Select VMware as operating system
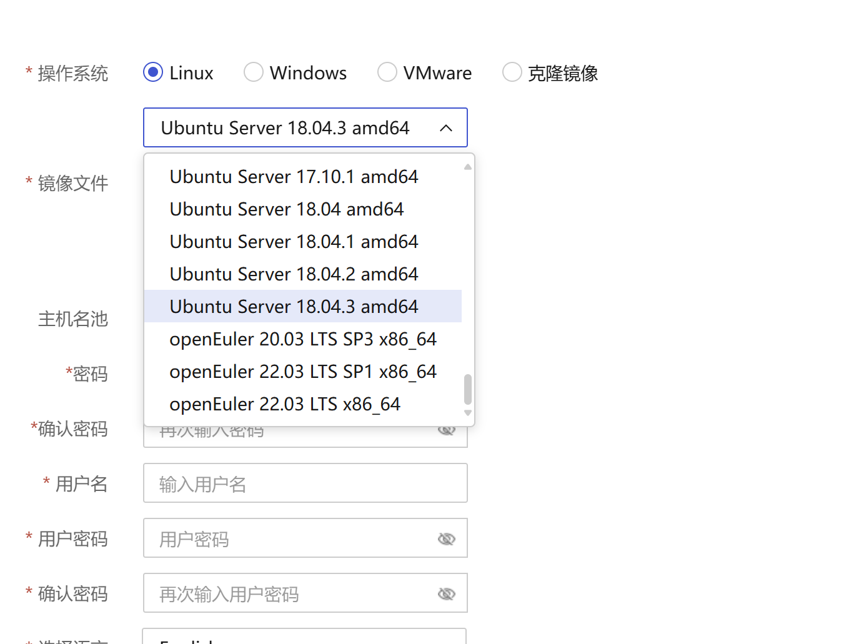This screenshot has height=644, width=864. tap(387, 72)
